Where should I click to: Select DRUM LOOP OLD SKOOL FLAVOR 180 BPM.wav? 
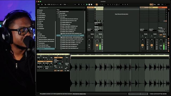(73, 39)
